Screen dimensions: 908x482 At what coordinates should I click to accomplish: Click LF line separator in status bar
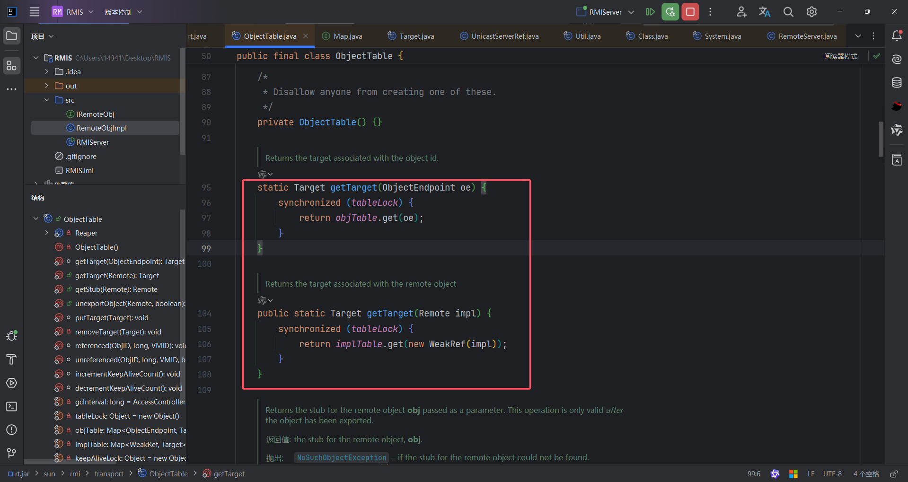(811, 473)
